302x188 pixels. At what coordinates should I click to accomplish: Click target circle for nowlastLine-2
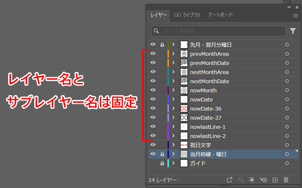click(x=287, y=136)
